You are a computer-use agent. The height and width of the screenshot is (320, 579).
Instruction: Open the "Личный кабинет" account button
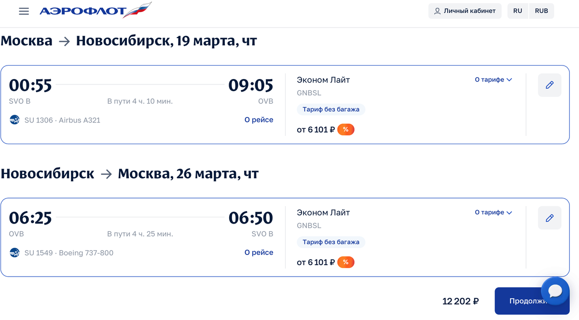465,11
